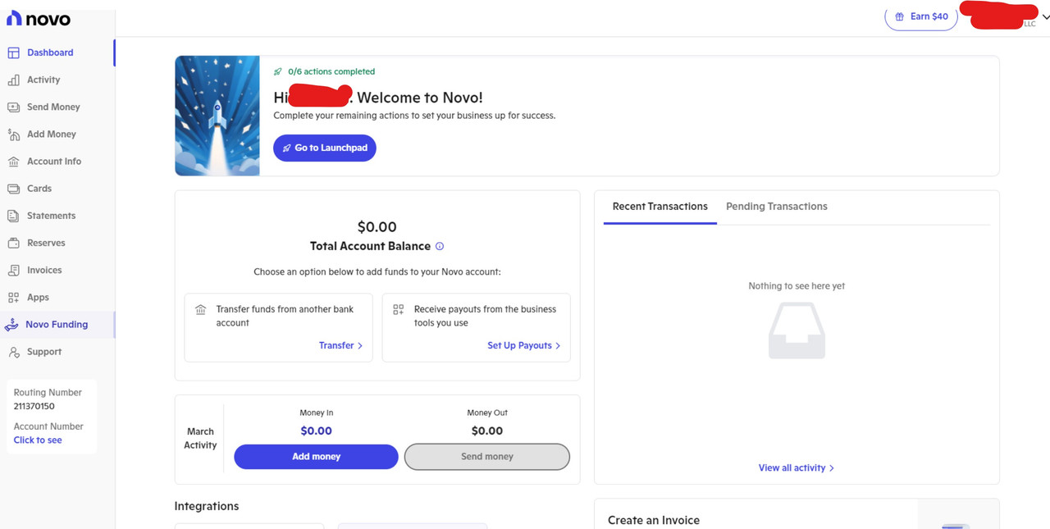
Task: Click the bank icon on the transfer card
Action: 201,310
